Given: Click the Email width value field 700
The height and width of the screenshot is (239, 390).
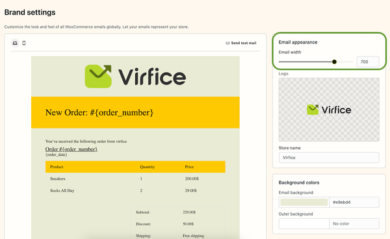Looking at the screenshot, I should click(368, 62).
